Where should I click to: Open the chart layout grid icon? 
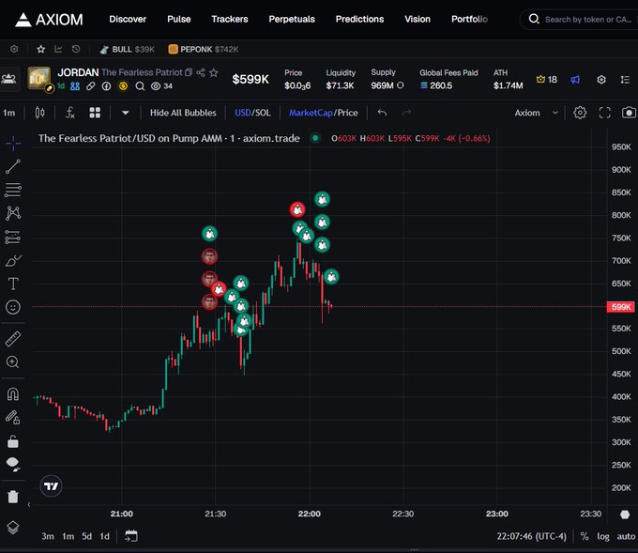(95, 113)
